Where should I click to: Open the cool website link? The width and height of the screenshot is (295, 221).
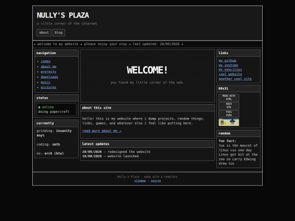(231, 74)
